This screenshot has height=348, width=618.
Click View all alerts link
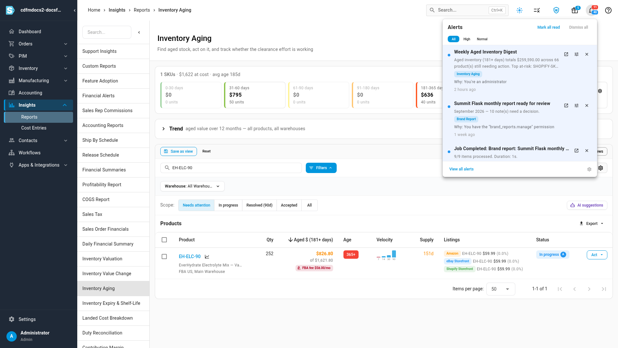click(x=461, y=169)
